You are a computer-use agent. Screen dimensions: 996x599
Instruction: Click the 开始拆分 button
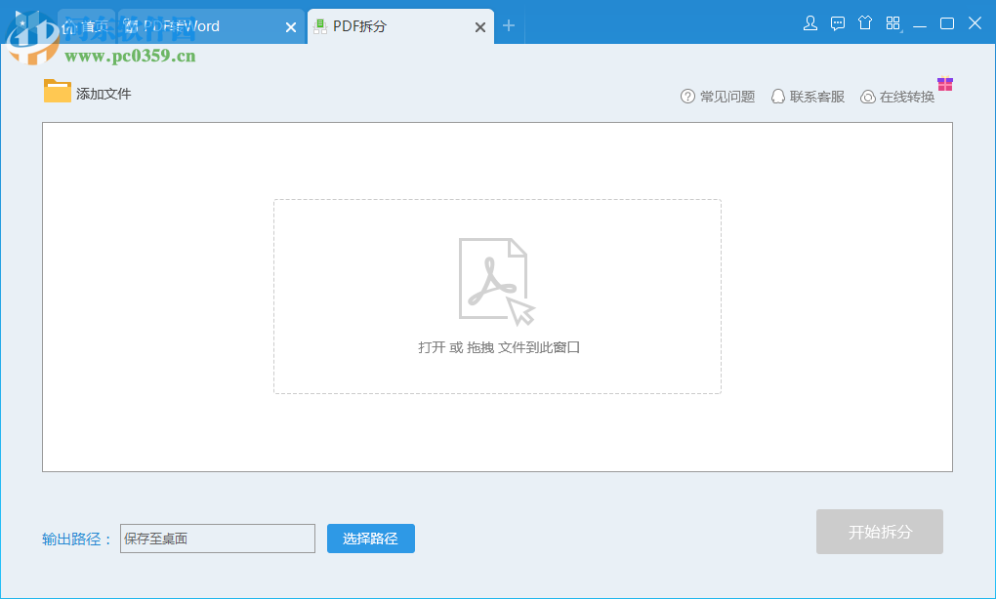880,532
